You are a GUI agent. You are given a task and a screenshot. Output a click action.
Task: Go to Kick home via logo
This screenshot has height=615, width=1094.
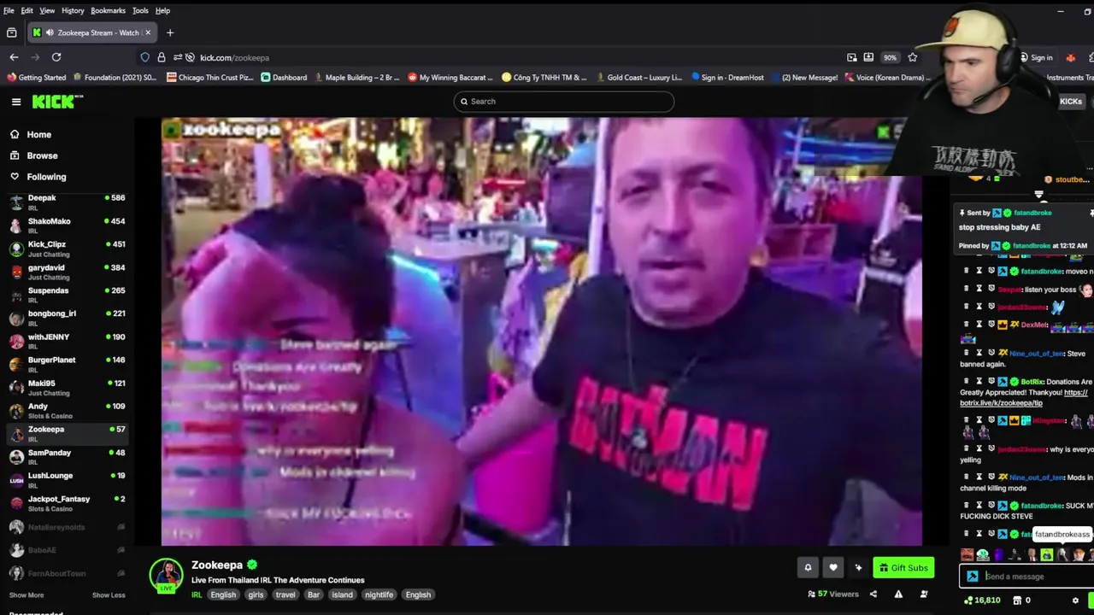tap(57, 102)
